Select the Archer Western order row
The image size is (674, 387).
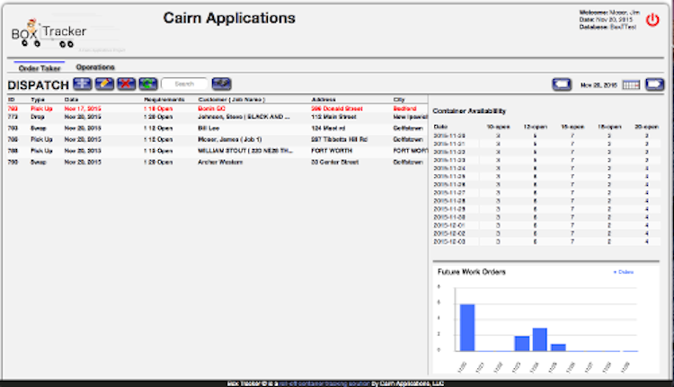tap(217, 162)
